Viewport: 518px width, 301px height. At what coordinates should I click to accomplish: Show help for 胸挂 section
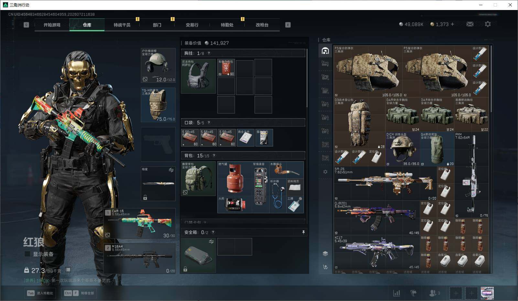[x=209, y=53]
